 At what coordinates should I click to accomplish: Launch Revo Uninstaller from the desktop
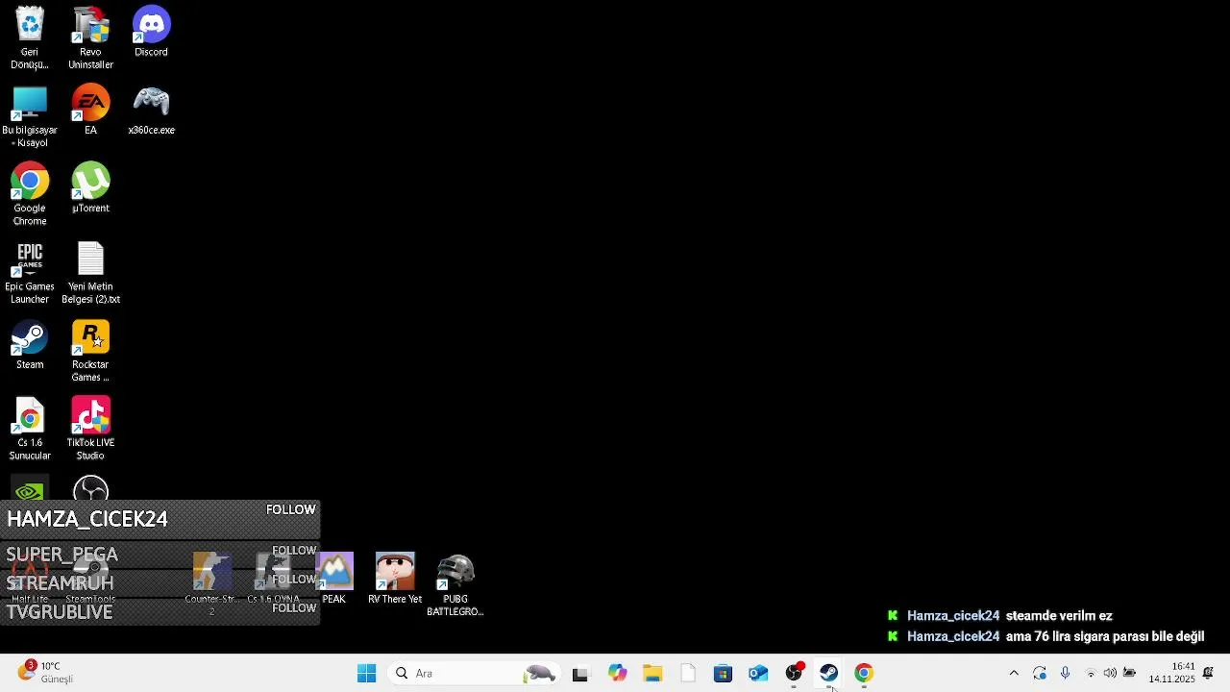90,38
